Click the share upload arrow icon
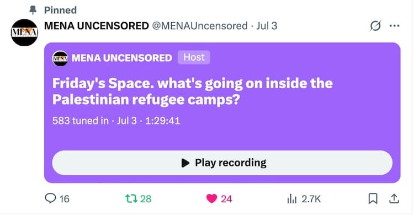 click(394, 198)
